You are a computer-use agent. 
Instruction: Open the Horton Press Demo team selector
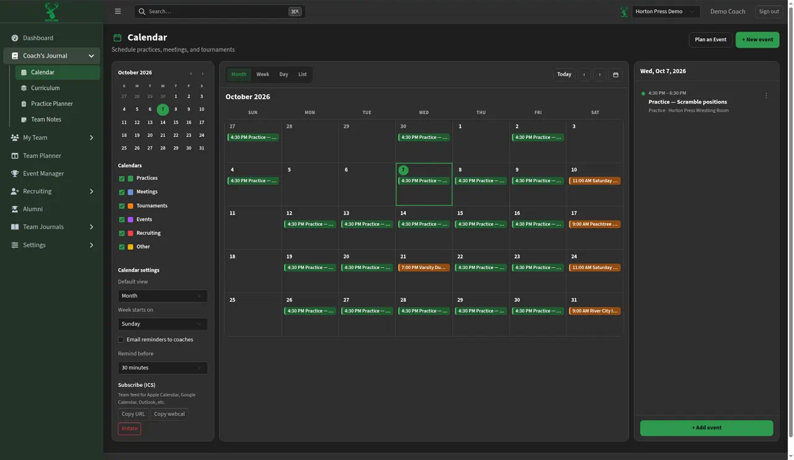point(666,11)
